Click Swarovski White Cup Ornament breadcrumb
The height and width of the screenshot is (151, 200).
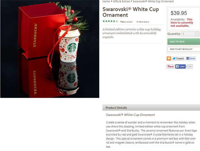coord(153,1)
